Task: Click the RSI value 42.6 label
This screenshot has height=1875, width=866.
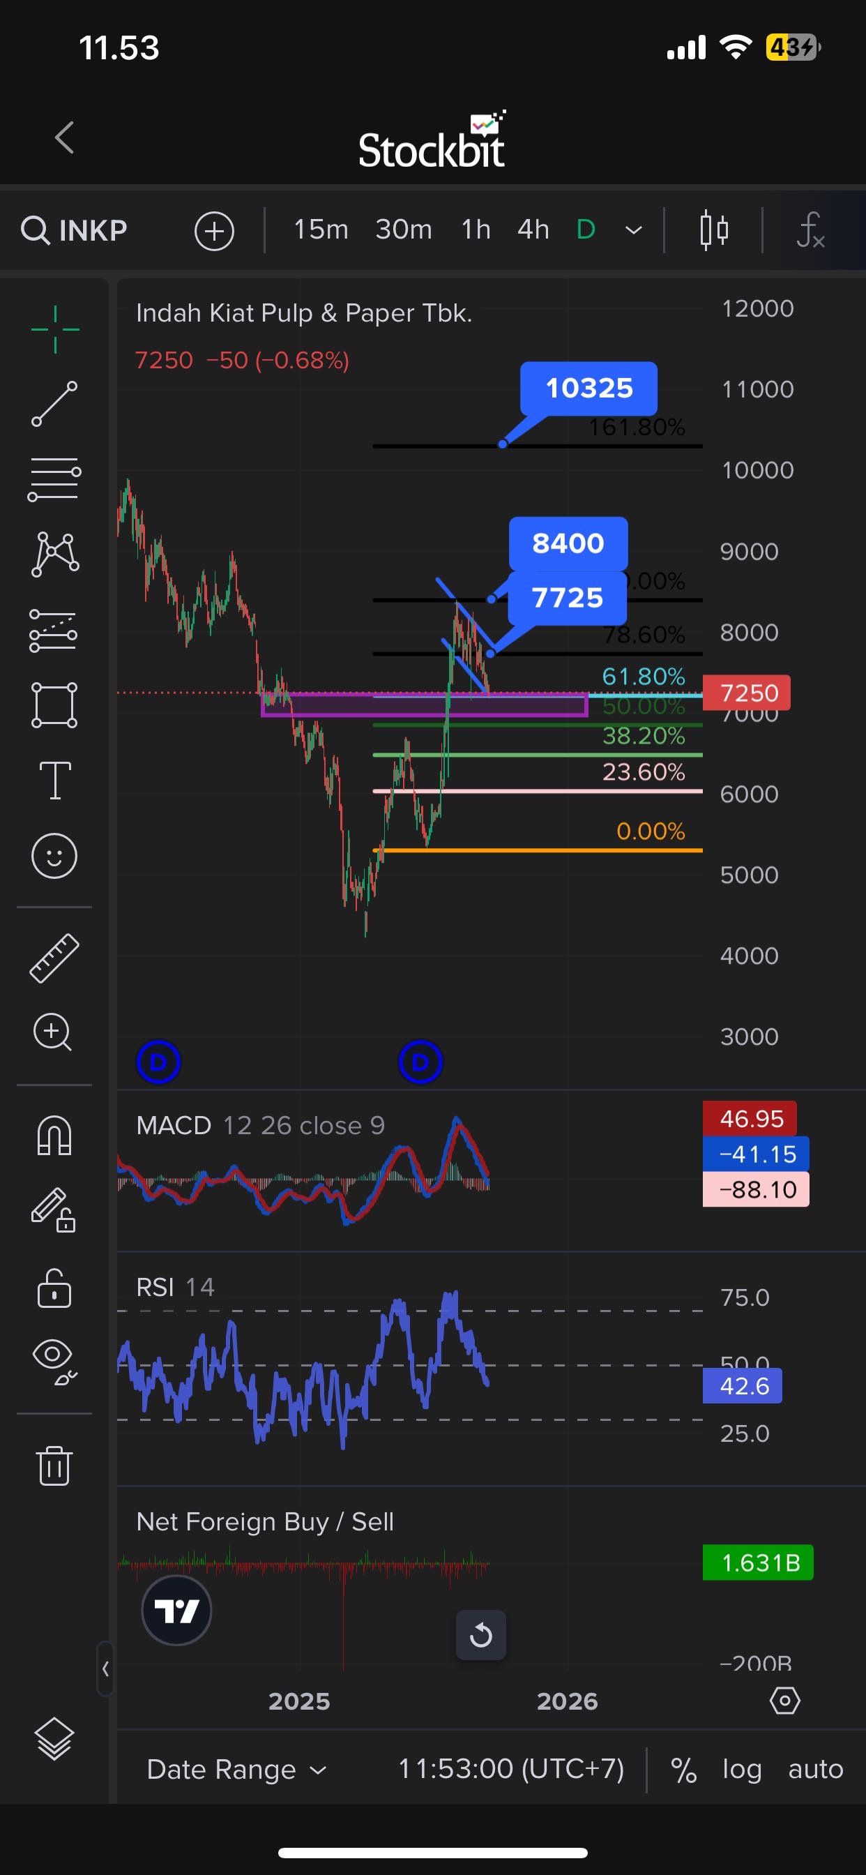Action: point(743,1386)
